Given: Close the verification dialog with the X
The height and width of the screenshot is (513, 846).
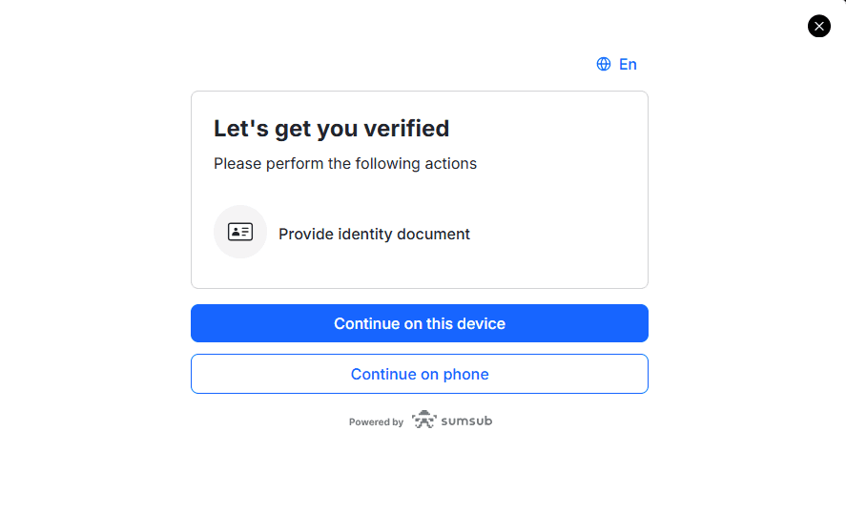Looking at the screenshot, I should (x=818, y=26).
